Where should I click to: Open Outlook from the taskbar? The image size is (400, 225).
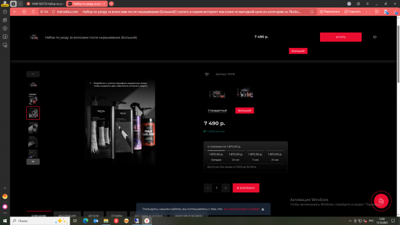tap(96, 221)
